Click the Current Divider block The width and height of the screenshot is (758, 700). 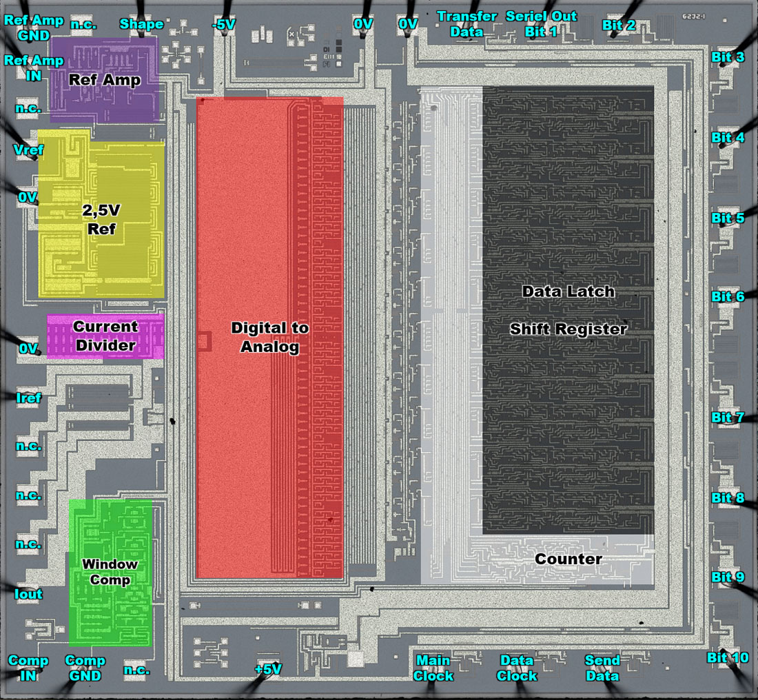pyautogui.click(x=103, y=336)
